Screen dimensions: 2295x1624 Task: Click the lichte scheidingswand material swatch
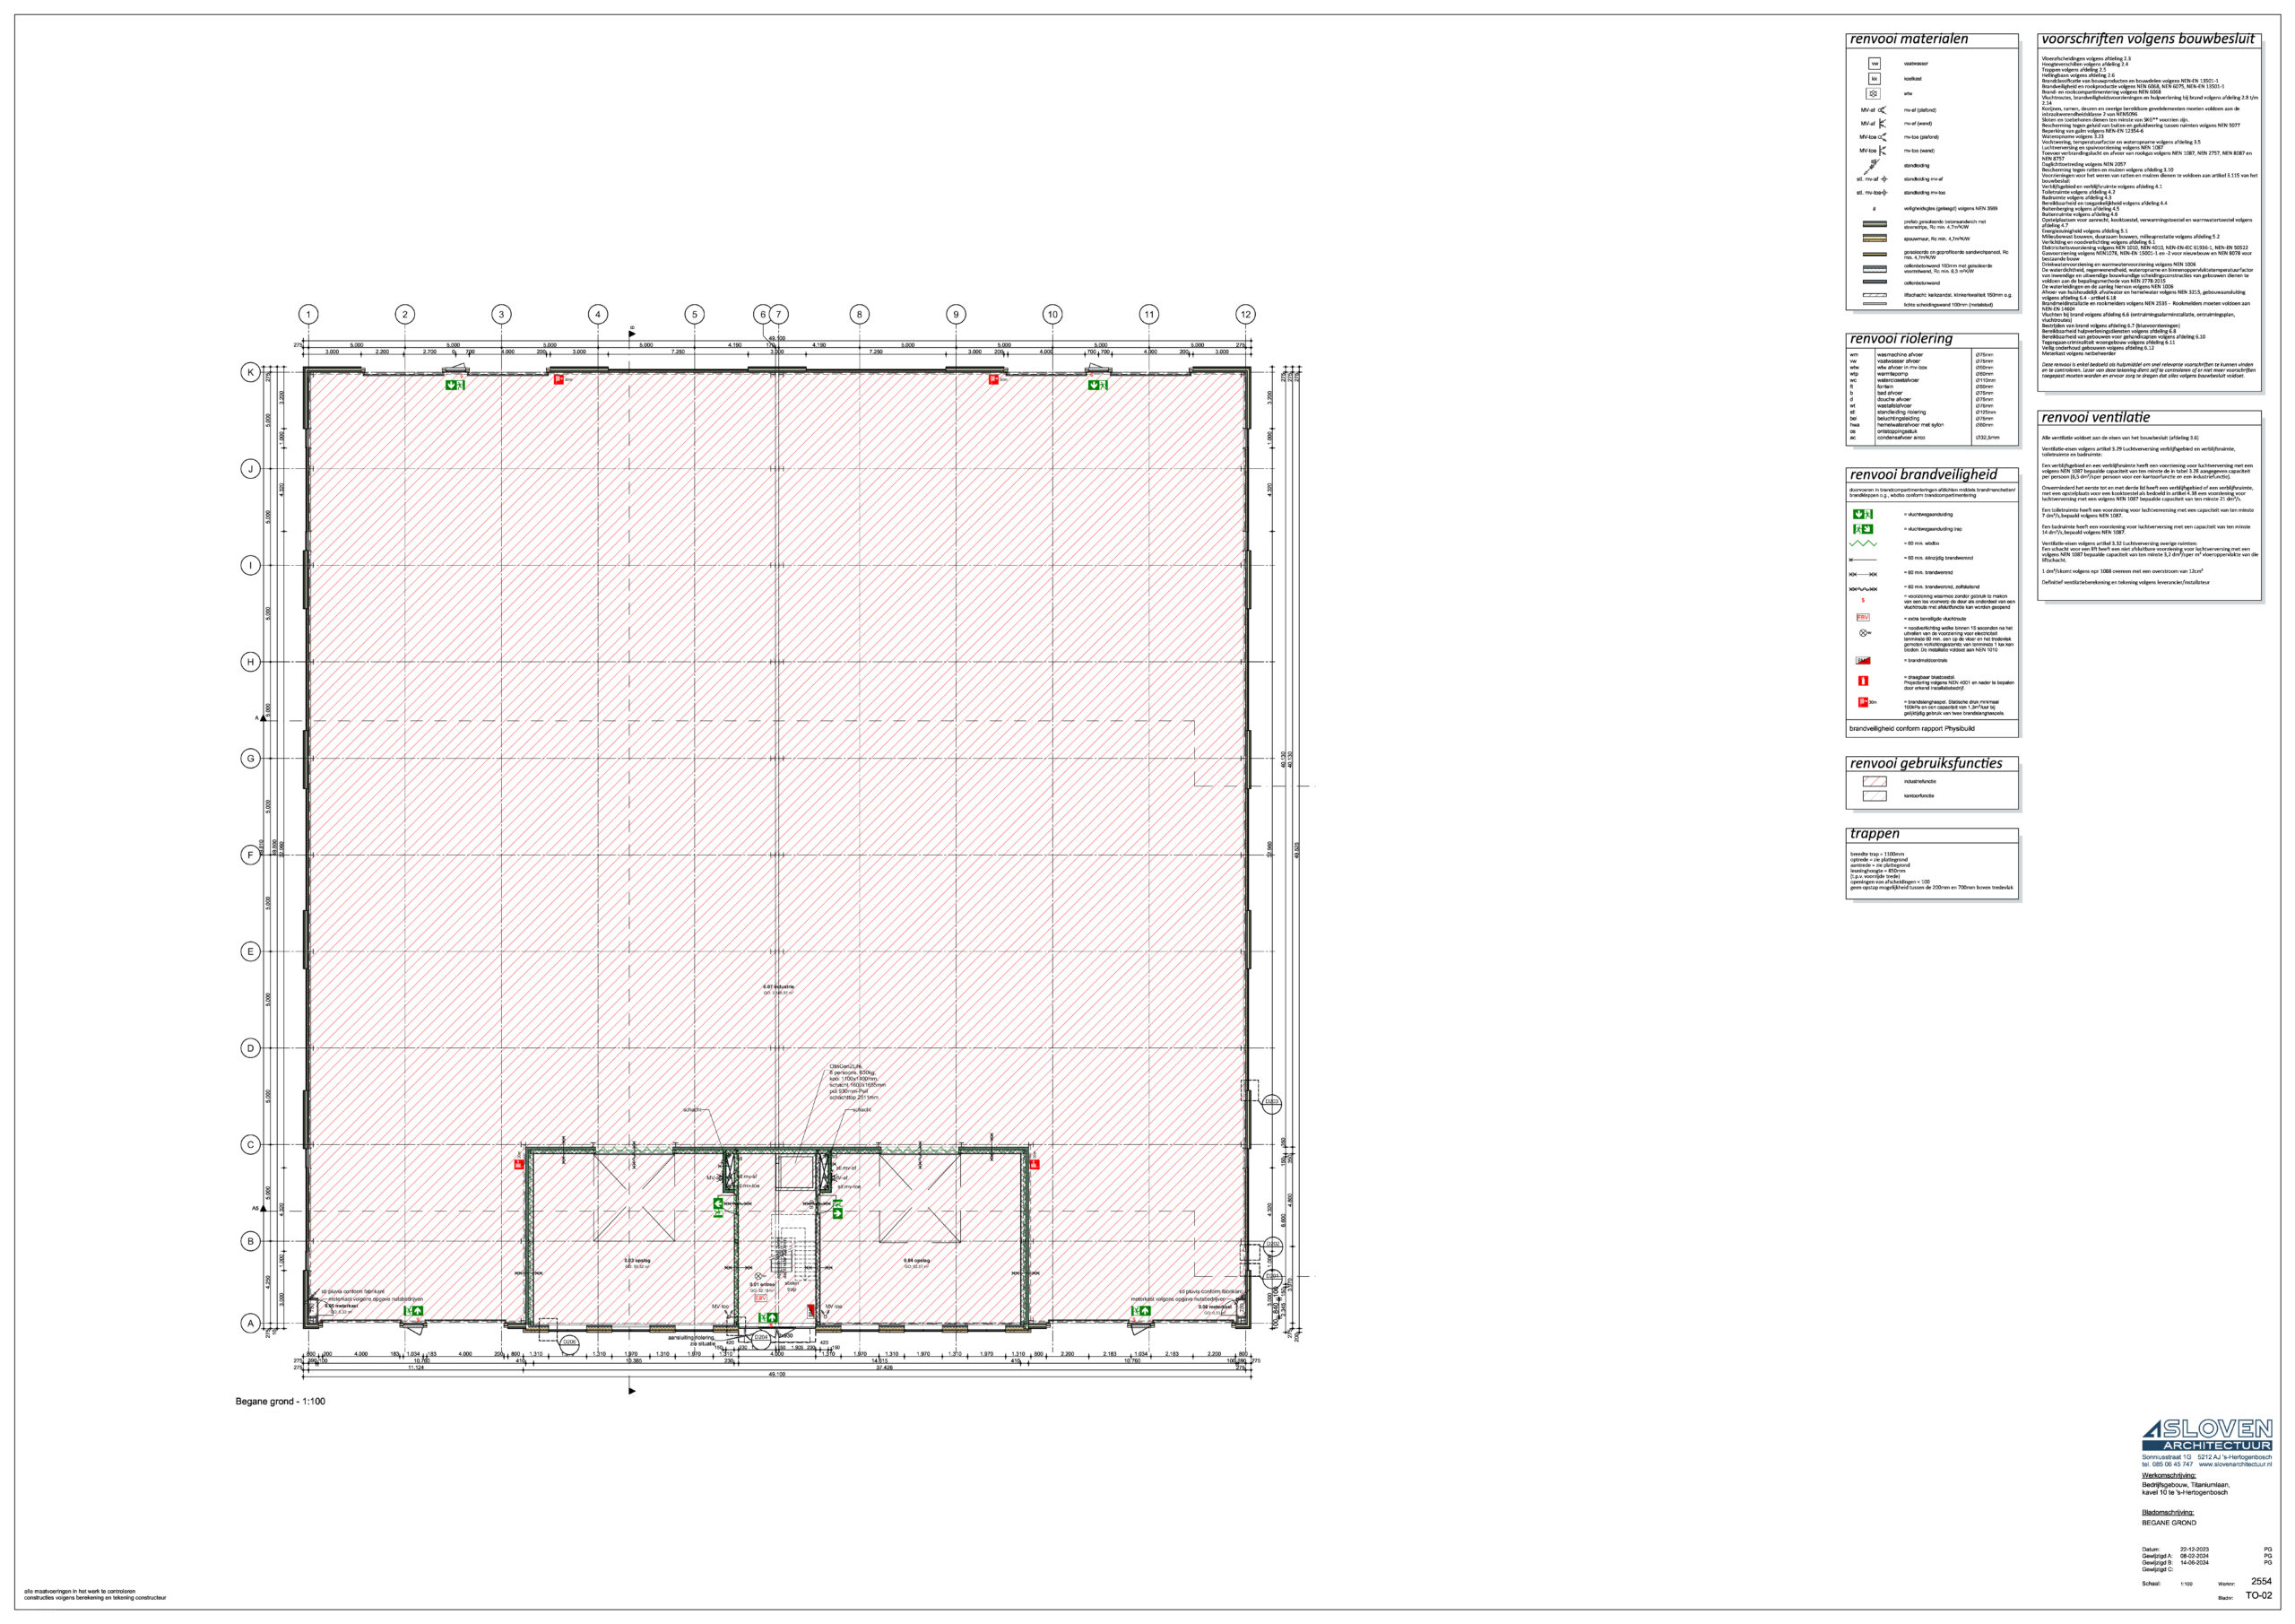click(1875, 304)
